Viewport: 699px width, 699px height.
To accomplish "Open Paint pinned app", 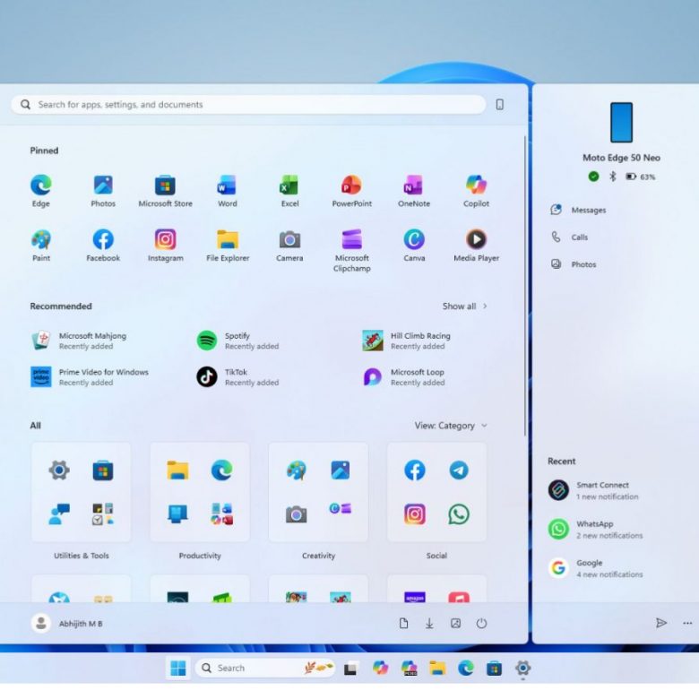I will tap(41, 246).
